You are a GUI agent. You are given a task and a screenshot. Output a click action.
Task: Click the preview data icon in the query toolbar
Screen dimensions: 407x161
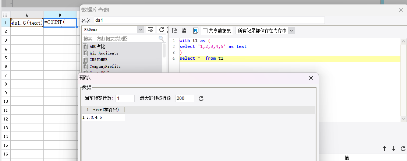174,31
